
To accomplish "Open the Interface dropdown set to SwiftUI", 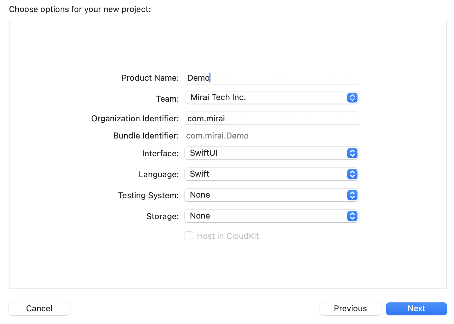I will pos(272,153).
